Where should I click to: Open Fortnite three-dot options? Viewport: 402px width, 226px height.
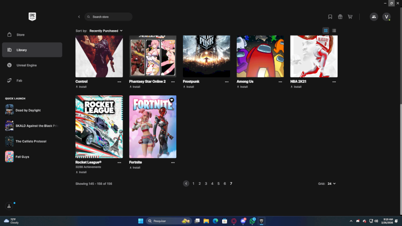pyautogui.click(x=173, y=162)
